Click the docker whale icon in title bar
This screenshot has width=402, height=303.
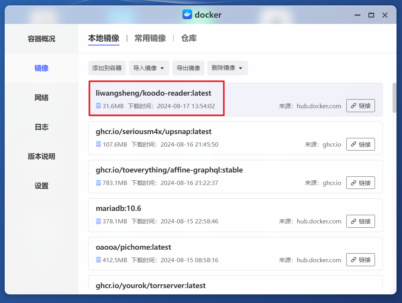187,15
